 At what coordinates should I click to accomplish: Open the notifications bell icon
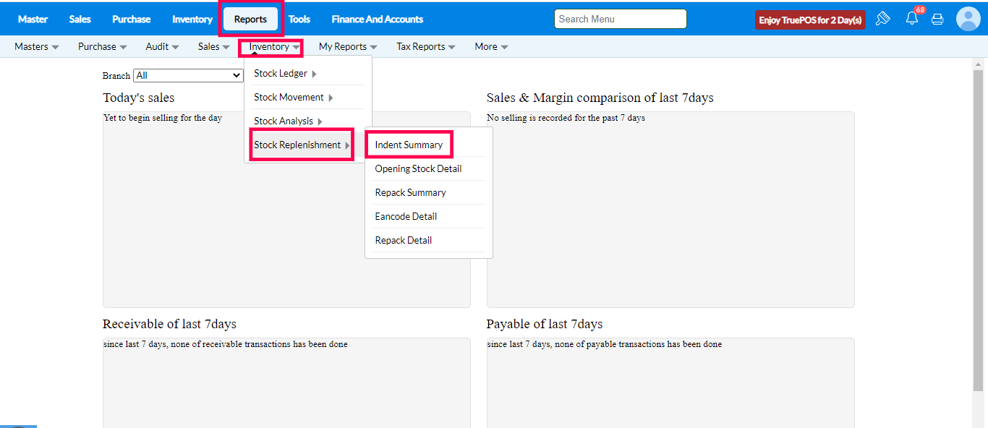(x=912, y=19)
